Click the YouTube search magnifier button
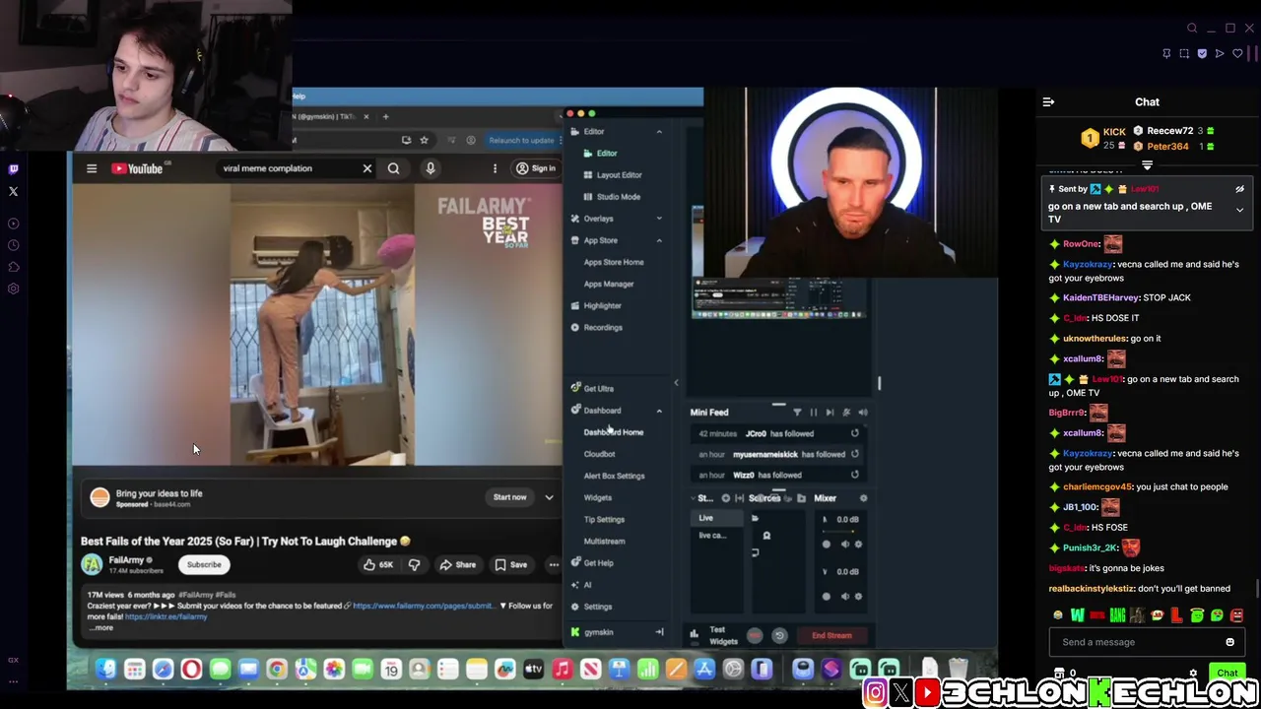The width and height of the screenshot is (1261, 709). [x=393, y=168]
